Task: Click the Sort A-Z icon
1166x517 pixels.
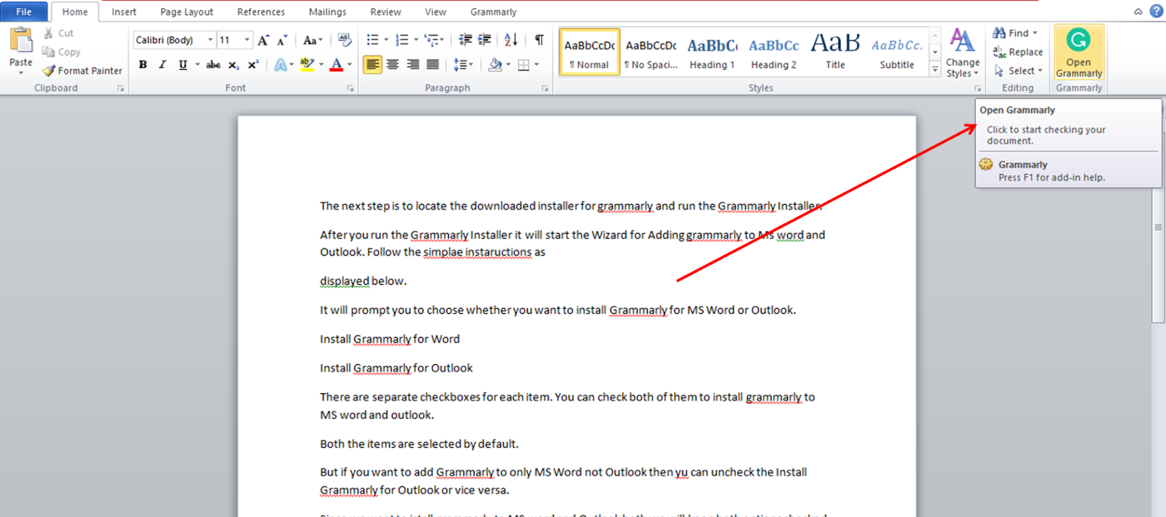Action: point(511,40)
